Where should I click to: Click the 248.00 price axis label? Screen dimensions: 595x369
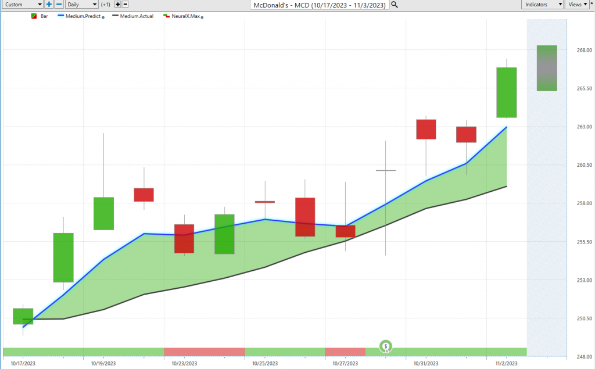pyautogui.click(x=585, y=357)
